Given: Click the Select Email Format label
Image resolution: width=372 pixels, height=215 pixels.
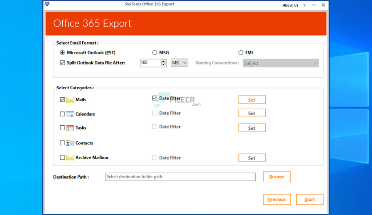Looking at the screenshot, I should [77, 43].
